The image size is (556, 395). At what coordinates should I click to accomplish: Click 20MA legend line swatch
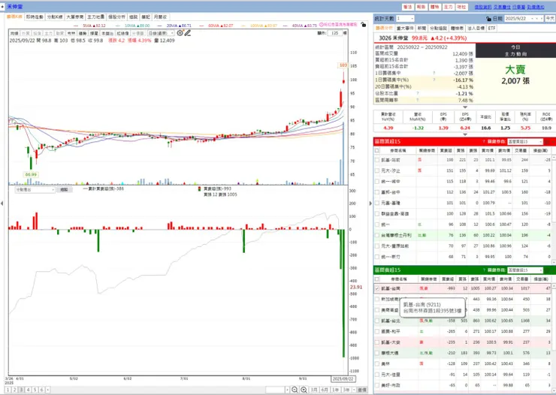point(160,26)
